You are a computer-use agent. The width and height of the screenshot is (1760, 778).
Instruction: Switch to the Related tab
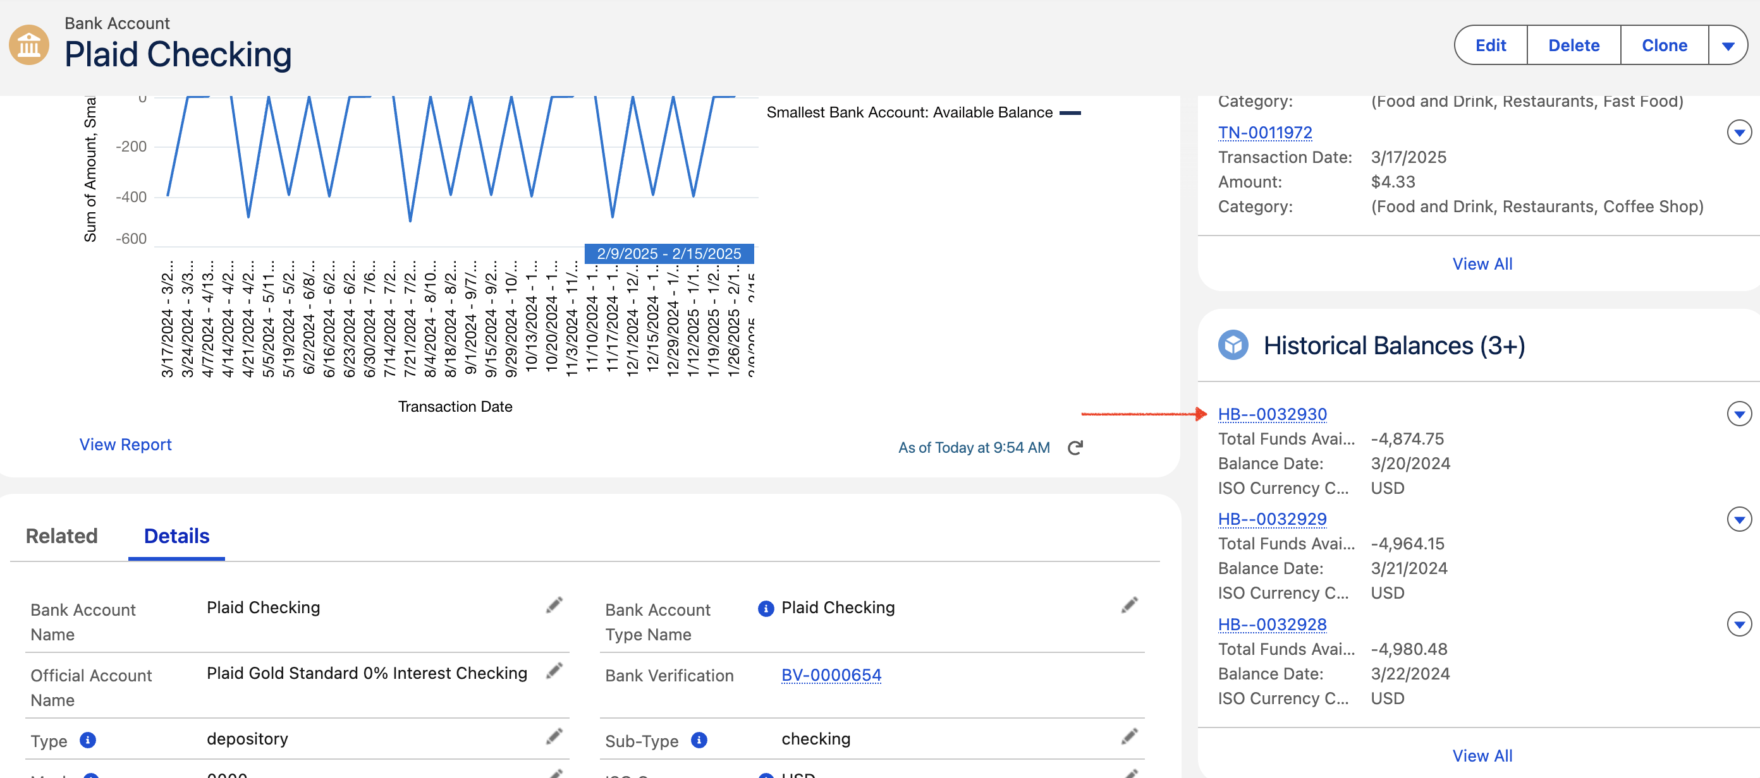[x=61, y=536]
